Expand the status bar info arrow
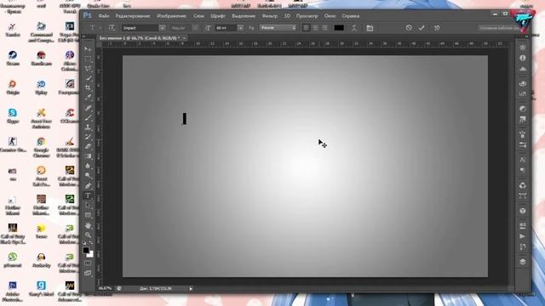Image resolution: width=545 pixels, height=306 pixels. coord(191,289)
